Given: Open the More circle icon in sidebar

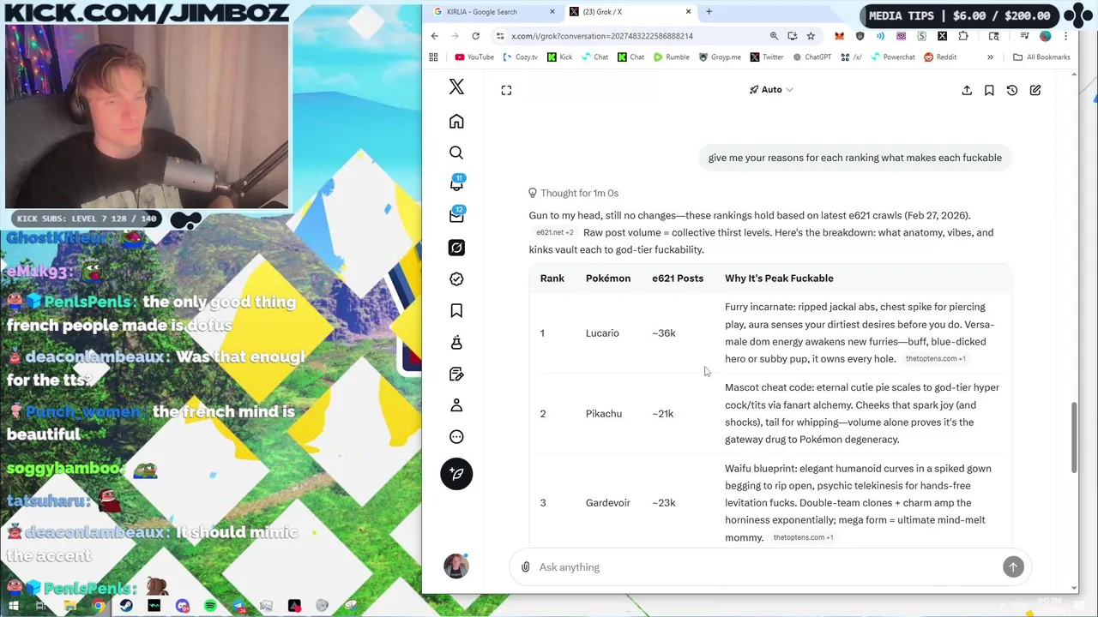Looking at the screenshot, I should [x=456, y=436].
